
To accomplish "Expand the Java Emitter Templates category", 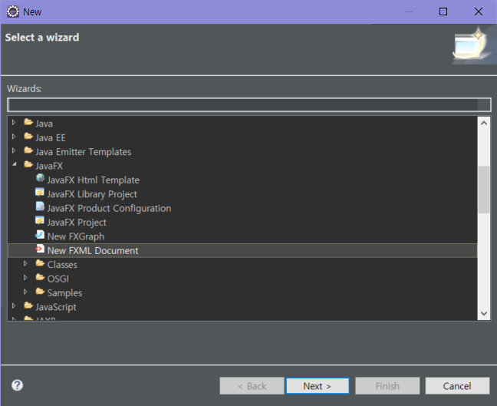I will [x=14, y=150].
